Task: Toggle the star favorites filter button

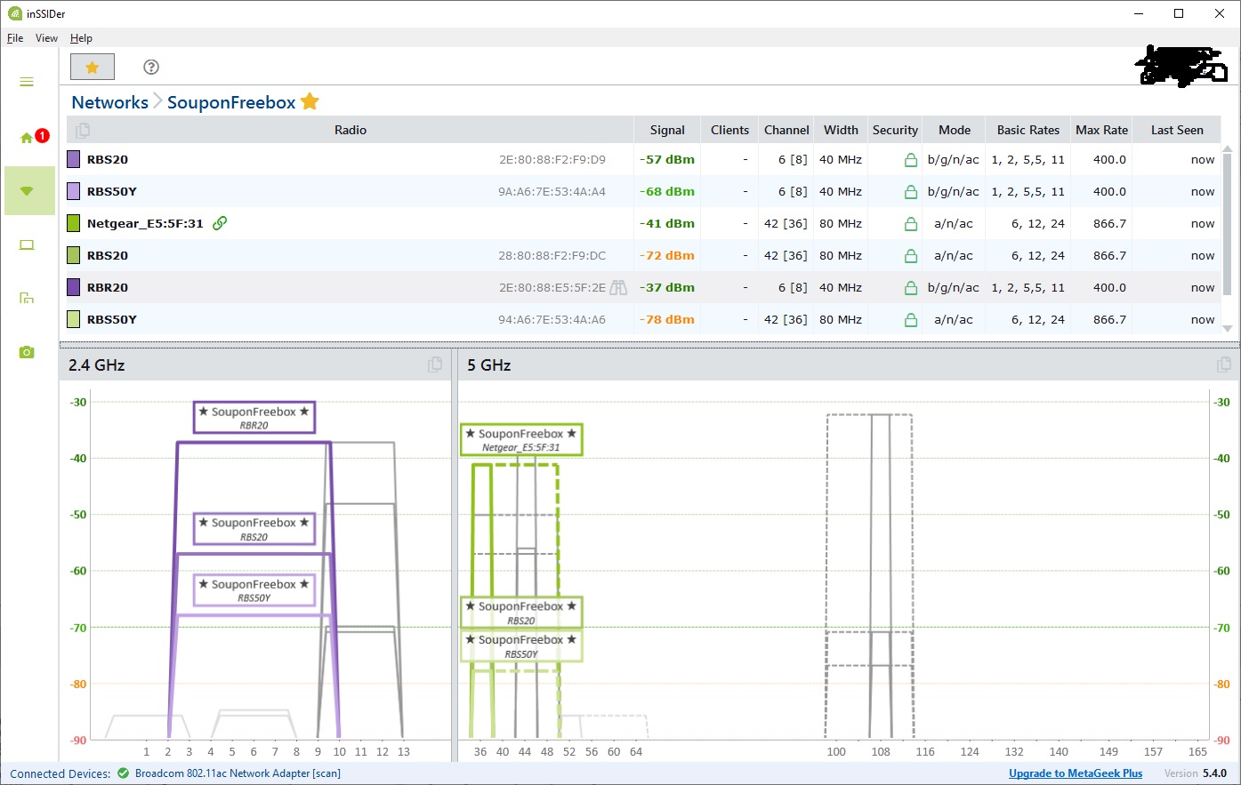Action: pos(92,67)
